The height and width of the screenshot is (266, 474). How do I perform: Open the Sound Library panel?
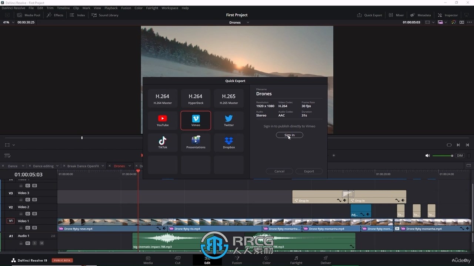105,15
